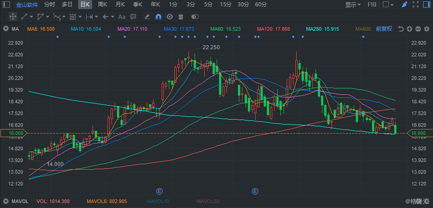Zoom in with the plus icon
This screenshot has width=433, height=208.
410,29
